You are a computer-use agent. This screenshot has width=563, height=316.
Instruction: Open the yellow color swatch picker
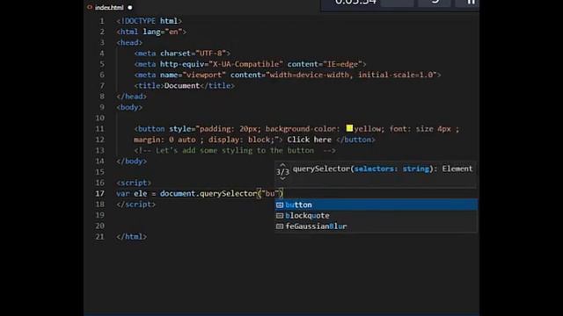349,128
